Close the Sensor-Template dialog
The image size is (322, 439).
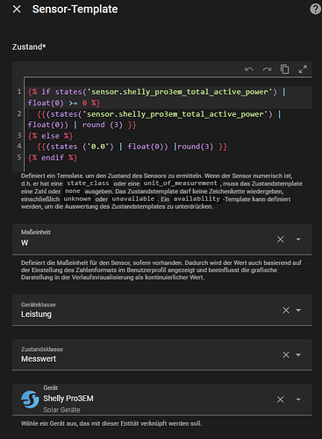point(17,9)
